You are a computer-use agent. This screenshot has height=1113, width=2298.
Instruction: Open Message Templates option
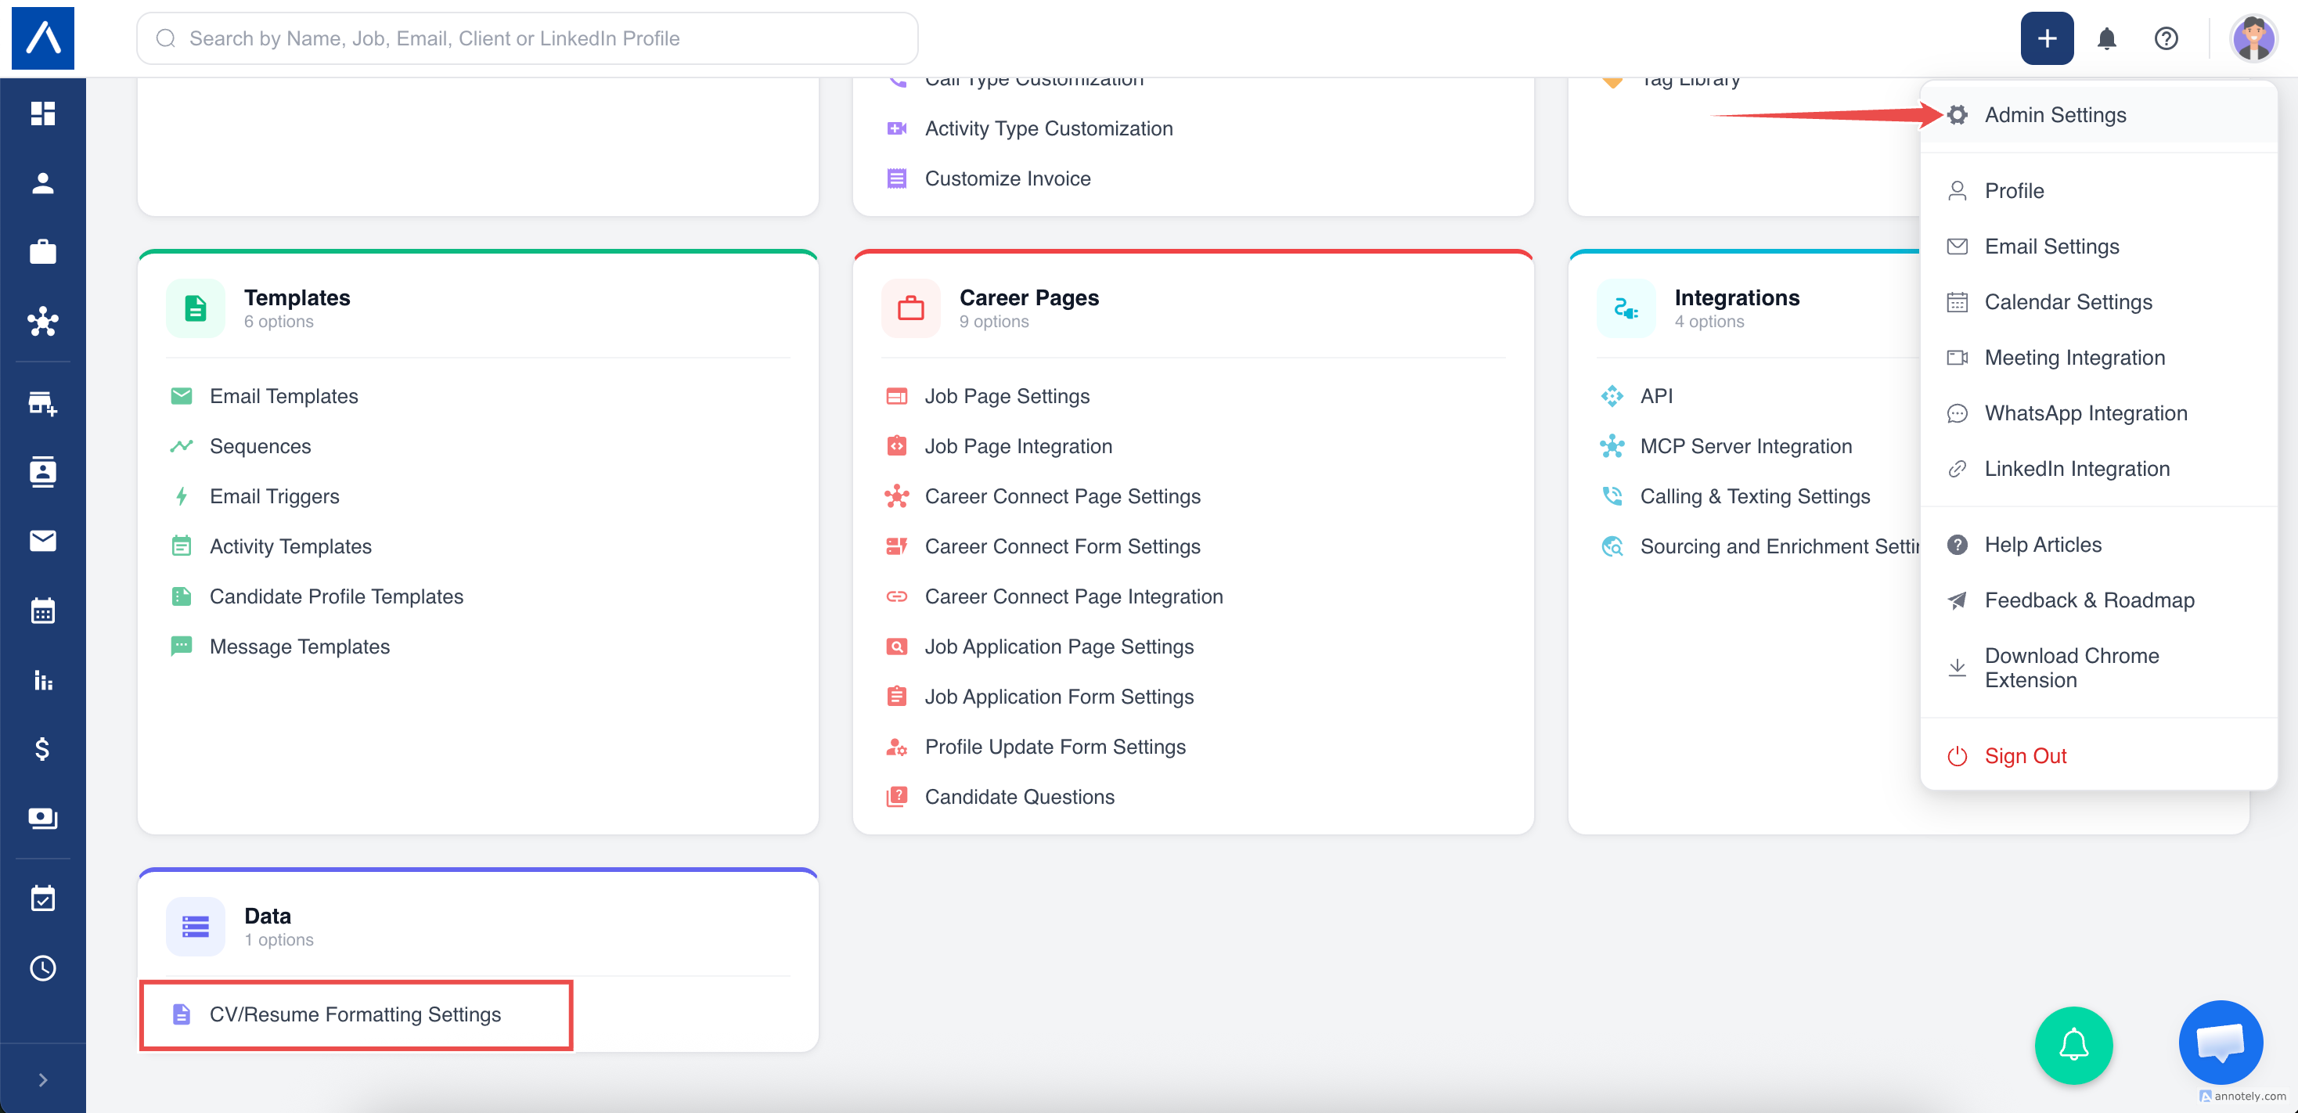299,647
